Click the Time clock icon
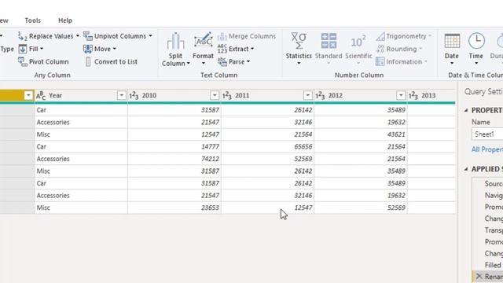 (x=476, y=41)
